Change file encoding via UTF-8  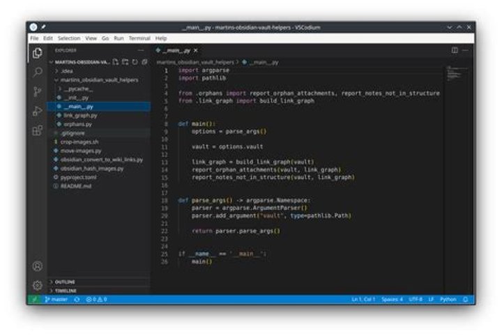[416, 299]
